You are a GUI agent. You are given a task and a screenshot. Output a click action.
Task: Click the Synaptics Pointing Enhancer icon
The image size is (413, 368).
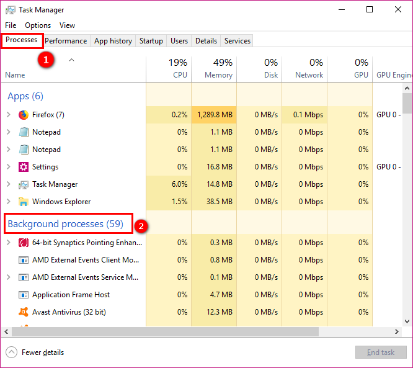click(24, 243)
